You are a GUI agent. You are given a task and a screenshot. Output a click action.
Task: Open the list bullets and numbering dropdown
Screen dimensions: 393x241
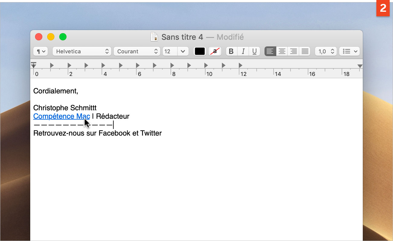tap(349, 51)
